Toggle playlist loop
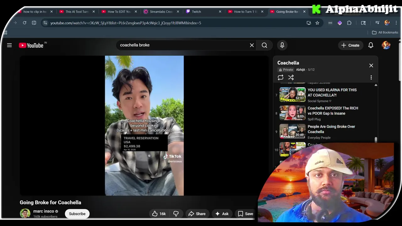Viewport: 402px width, 226px height. point(280,77)
